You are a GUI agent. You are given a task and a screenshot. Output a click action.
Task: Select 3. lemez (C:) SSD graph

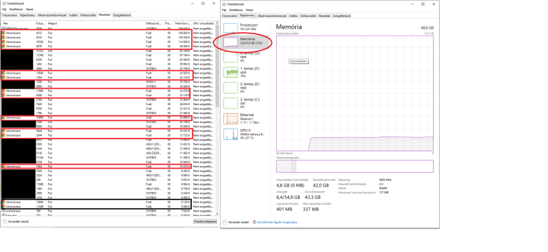coord(246,103)
